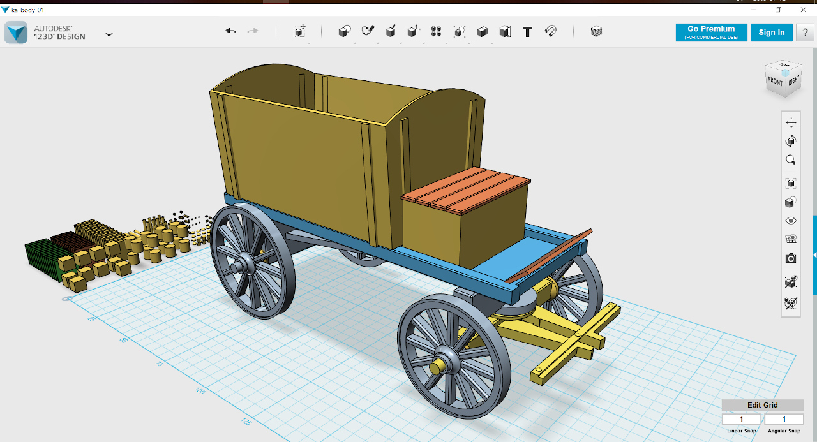Click the screenshot camera icon
The width and height of the screenshot is (817, 442).
click(791, 258)
